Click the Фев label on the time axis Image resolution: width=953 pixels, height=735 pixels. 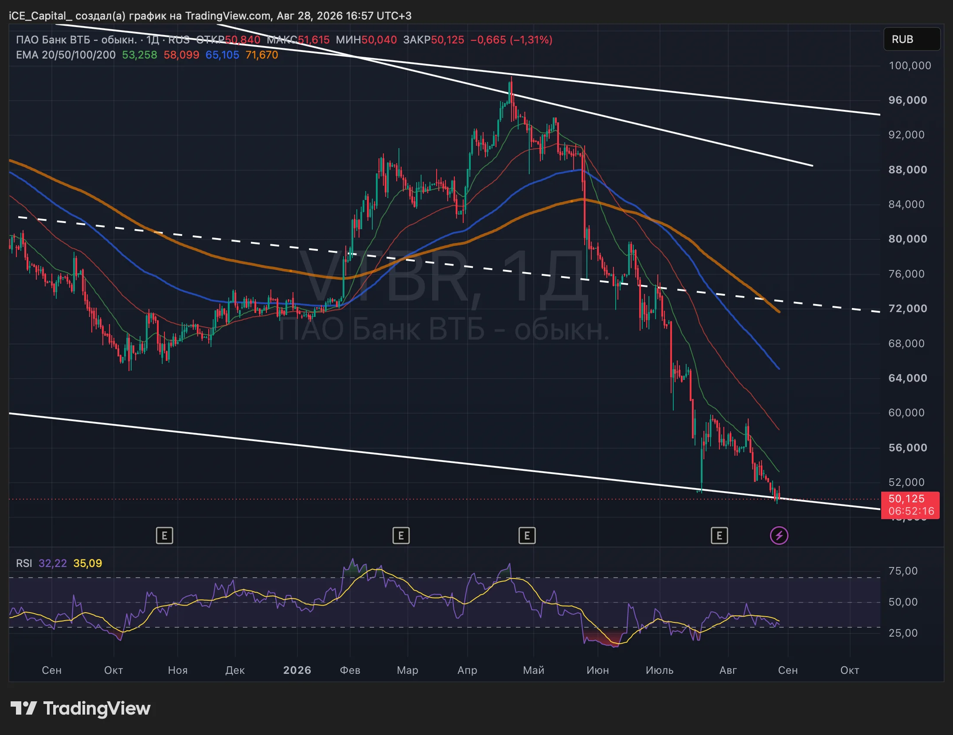(350, 670)
